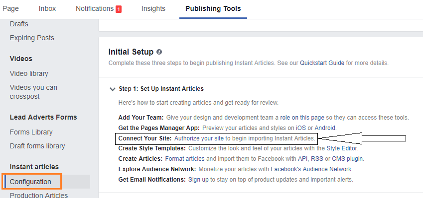Go to the Insights tab

pyautogui.click(x=153, y=8)
